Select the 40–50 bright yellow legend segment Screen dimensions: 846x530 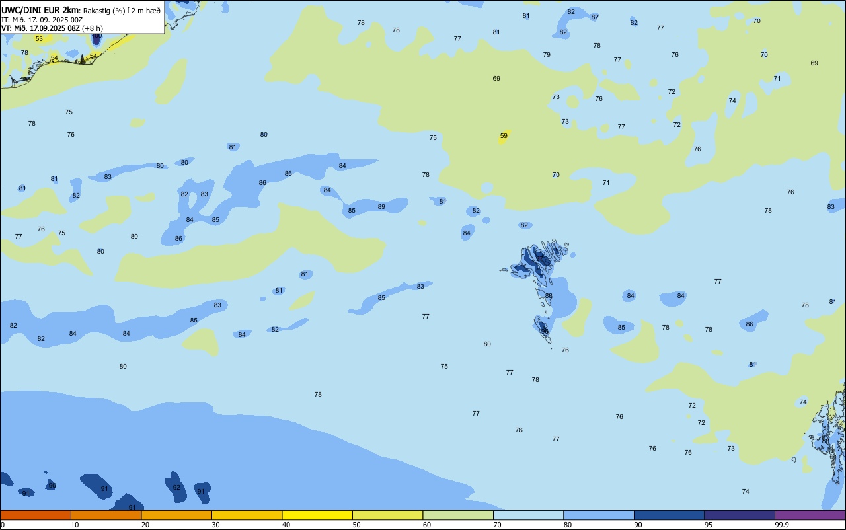click(317, 515)
